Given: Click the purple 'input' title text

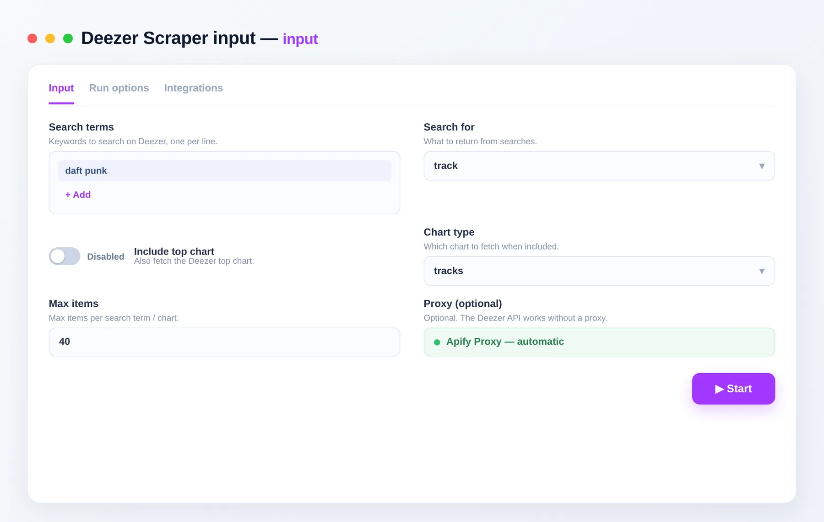Looking at the screenshot, I should pyautogui.click(x=300, y=39).
